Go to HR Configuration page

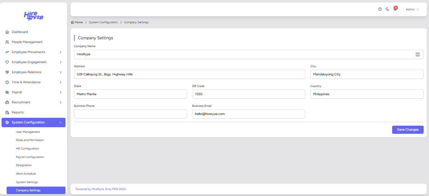coord(27,149)
